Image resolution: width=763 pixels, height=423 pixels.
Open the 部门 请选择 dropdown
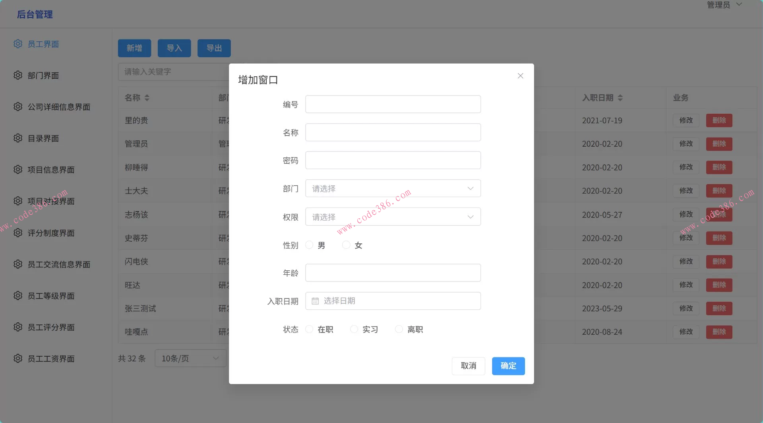(x=393, y=188)
